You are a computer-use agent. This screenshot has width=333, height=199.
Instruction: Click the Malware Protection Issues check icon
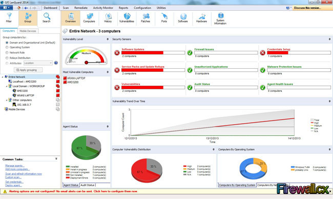click(263, 70)
